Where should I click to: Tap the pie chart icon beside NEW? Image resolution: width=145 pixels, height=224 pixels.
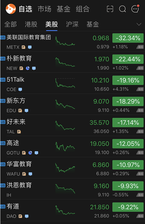tap(28, 68)
